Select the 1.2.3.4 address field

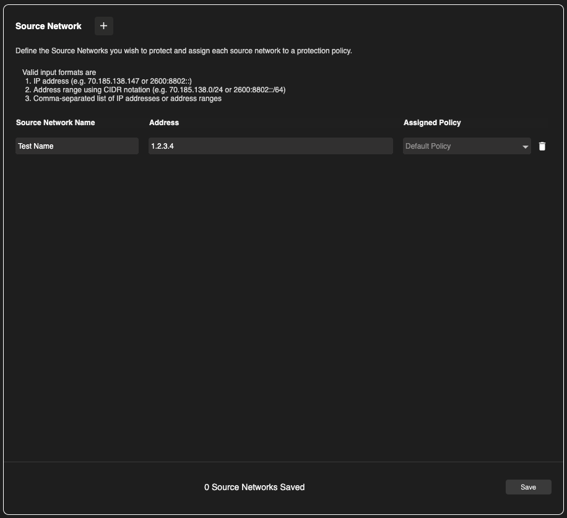tap(271, 146)
